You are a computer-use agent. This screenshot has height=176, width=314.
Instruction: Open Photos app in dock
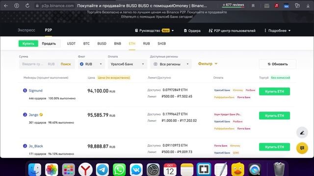click(x=52, y=170)
